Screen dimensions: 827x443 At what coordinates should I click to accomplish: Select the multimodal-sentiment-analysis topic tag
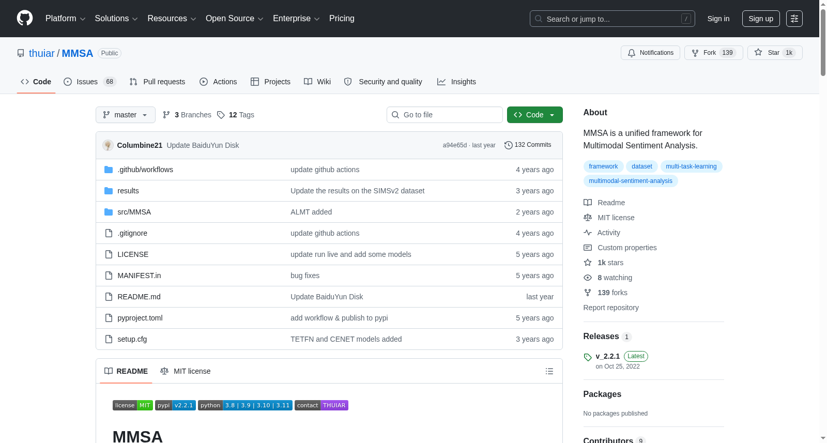pyautogui.click(x=631, y=181)
